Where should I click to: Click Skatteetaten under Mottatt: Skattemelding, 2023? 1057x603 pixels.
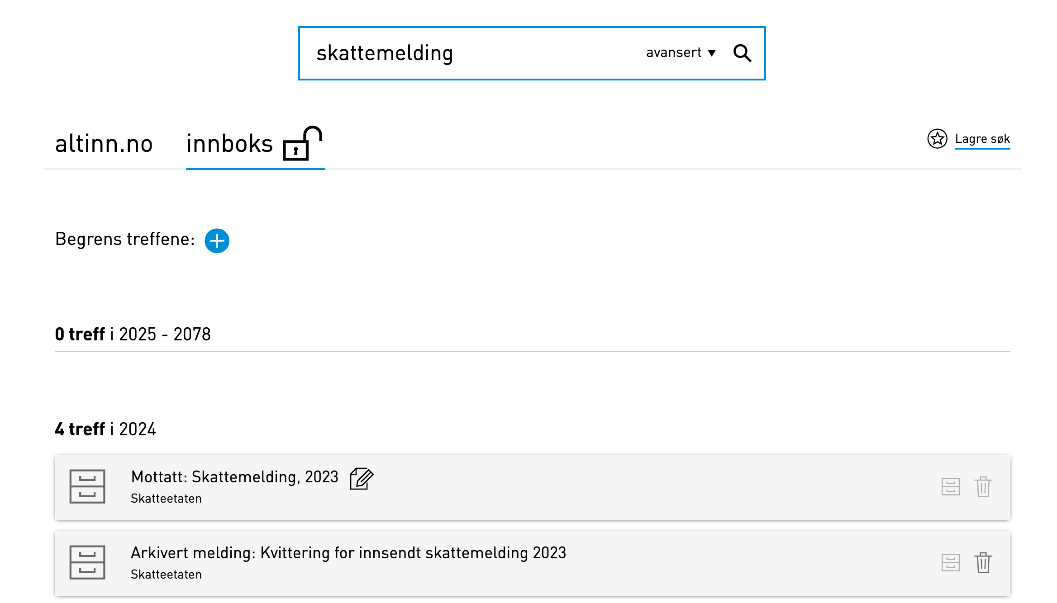pos(166,499)
